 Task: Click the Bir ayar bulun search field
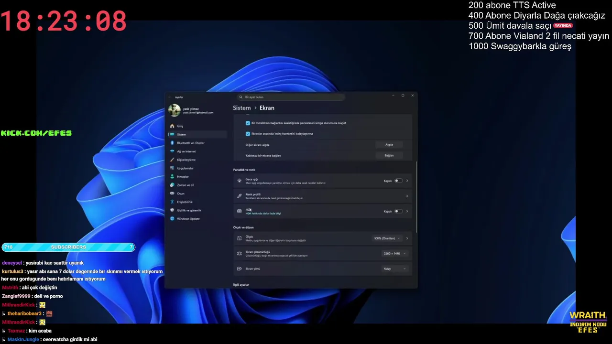291,97
